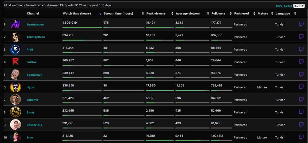308x143 pixels.
Task: Sort by Average viewers column
Action: pyautogui.click(x=192, y=14)
